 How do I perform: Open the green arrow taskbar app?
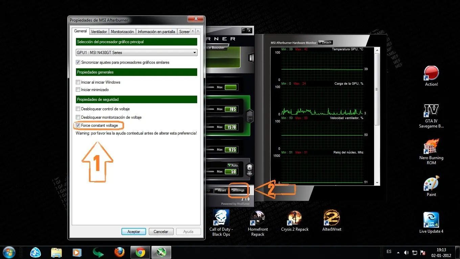coord(98,252)
